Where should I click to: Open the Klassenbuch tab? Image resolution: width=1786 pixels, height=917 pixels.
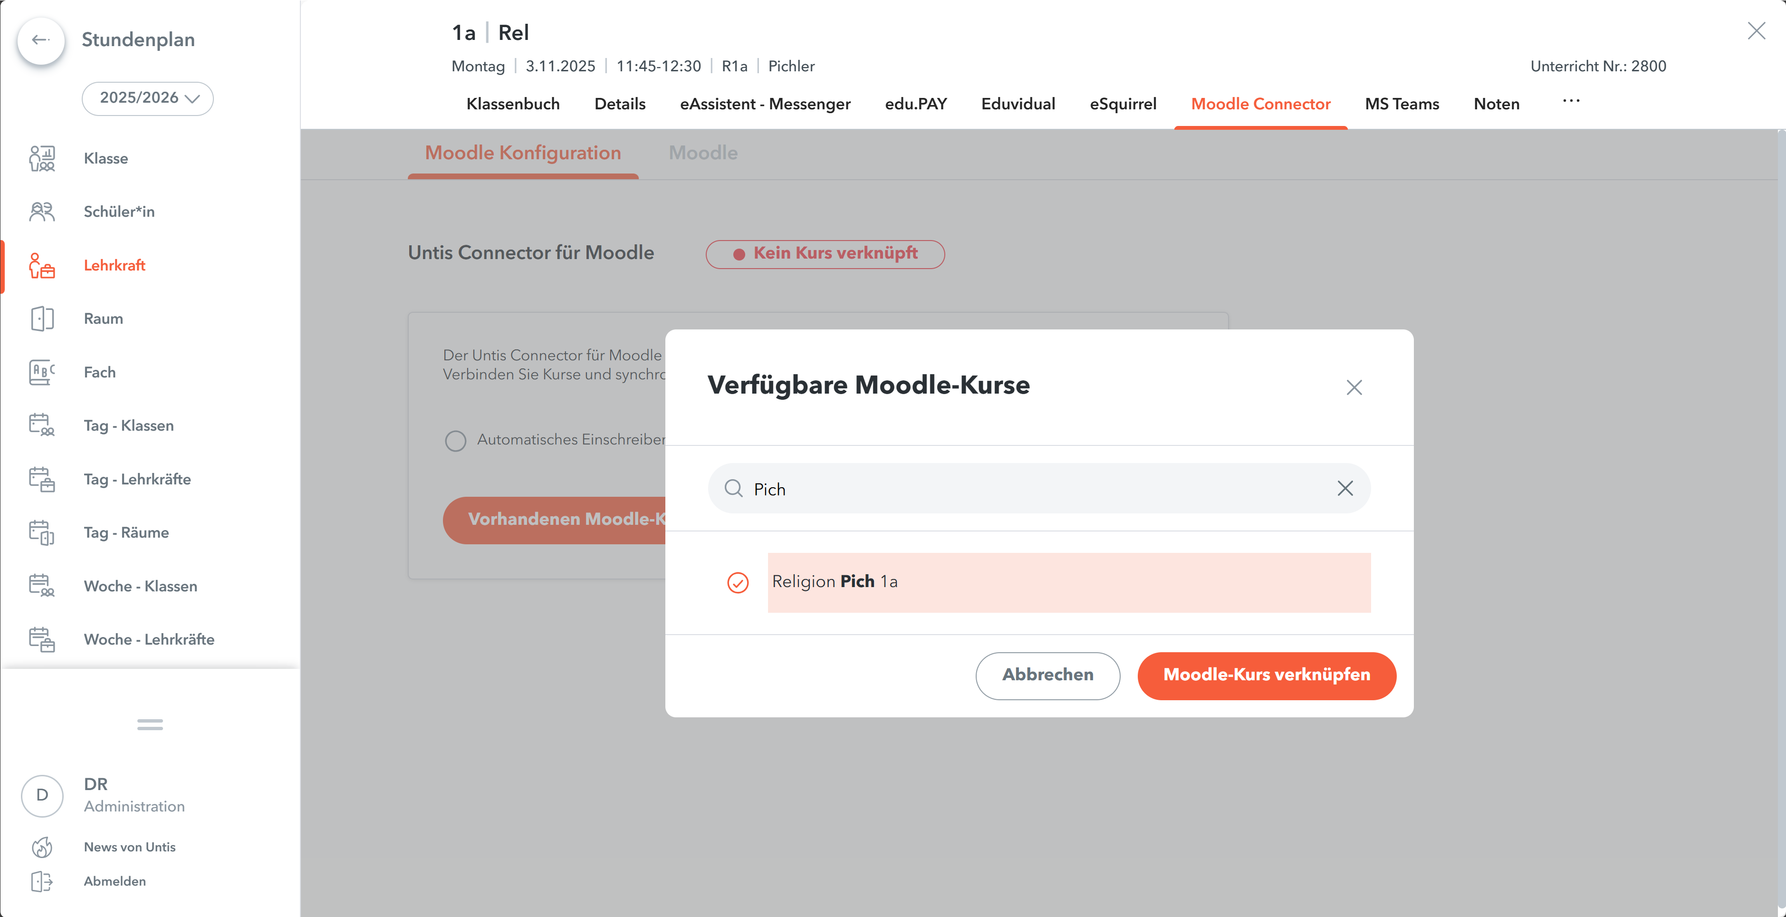click(x=512, y=104)
